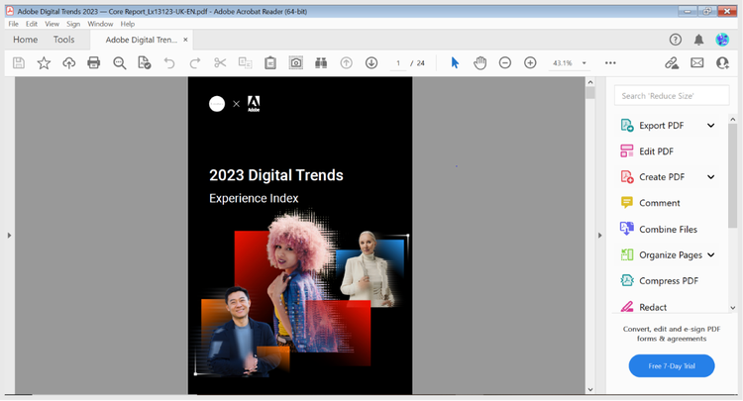Open the notifications bell

click(x=698, y=40)
